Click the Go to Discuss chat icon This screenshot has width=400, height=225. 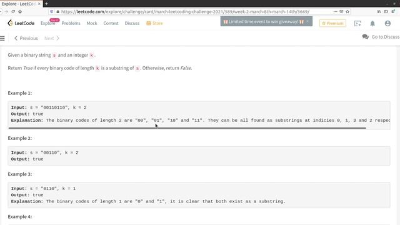tap(365, 37)
